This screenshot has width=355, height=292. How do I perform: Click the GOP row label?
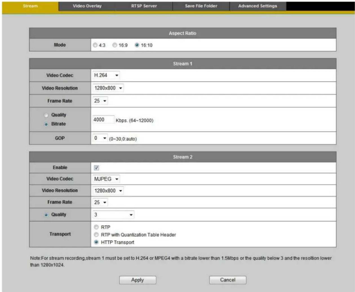point(60,138)
